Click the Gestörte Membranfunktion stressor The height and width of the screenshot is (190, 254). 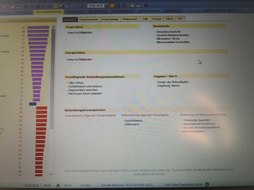[173, 35]
